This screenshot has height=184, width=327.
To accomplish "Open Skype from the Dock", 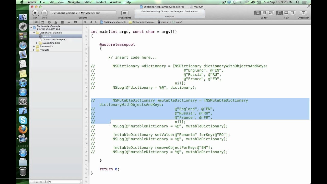I will click(23, 120).
